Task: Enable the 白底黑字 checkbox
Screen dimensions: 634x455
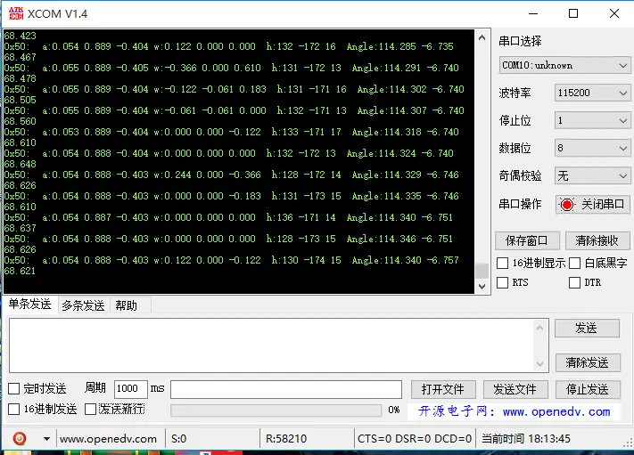Action: click(x=574, y=264)
